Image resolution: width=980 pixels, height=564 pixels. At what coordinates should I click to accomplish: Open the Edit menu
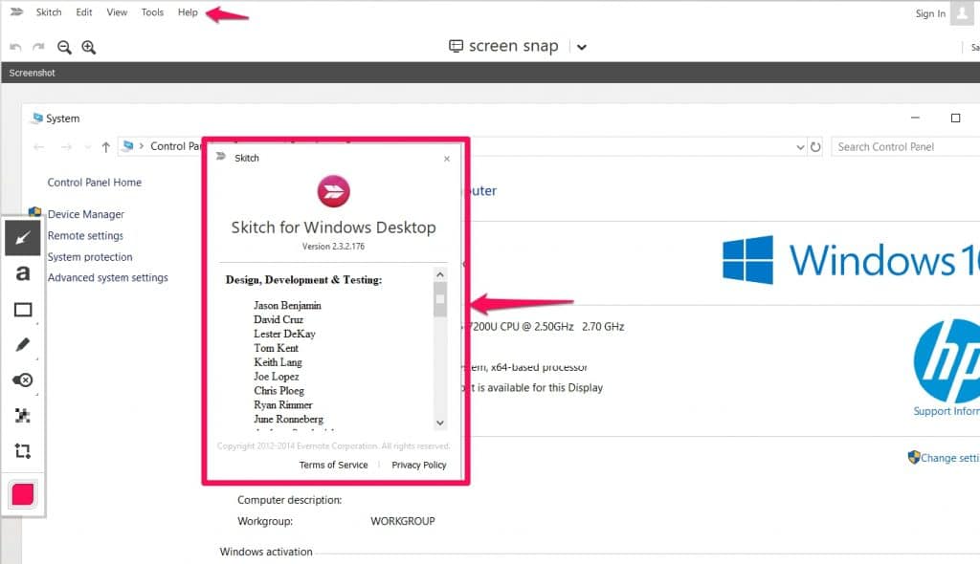84,11
